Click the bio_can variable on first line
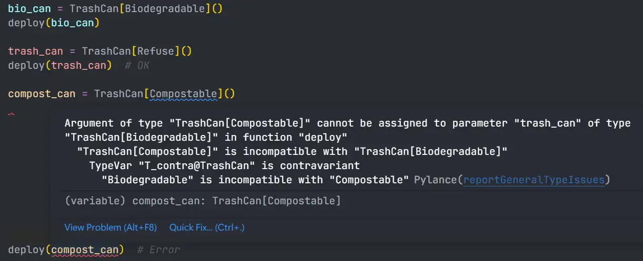 click(x=29, y=9)
